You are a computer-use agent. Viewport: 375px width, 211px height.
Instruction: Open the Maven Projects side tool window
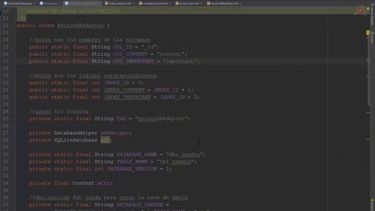(372, 15)
